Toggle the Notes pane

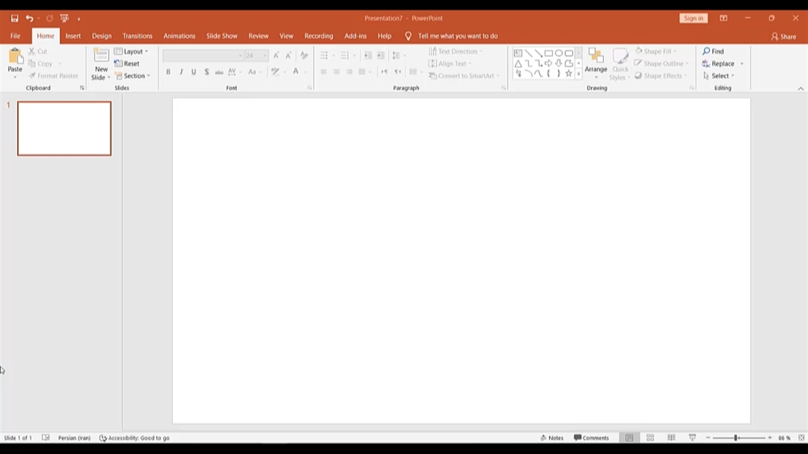coord(551,438)
